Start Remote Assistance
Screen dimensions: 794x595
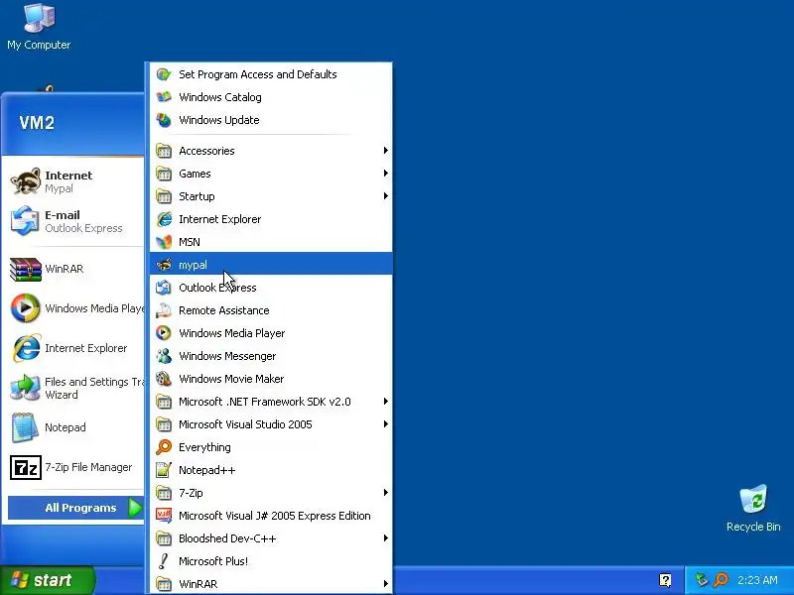click(271, 310)
